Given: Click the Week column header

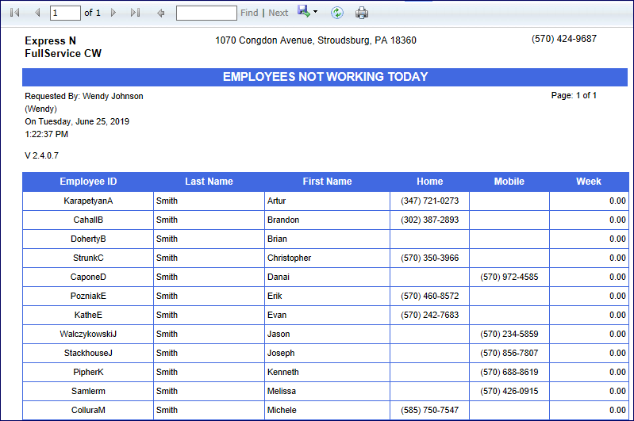Looking at the screenshot, I should tap(589, 182).
